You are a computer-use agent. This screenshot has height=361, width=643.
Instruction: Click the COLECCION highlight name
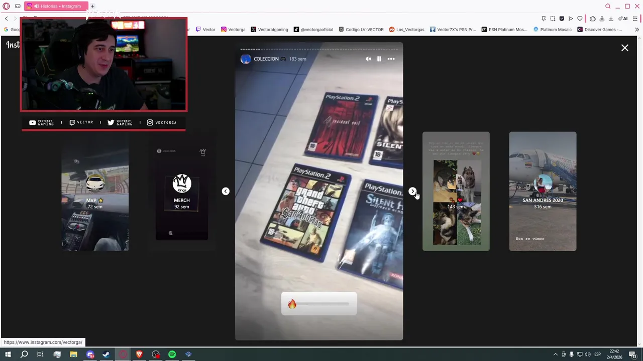[x=266, y=59]
